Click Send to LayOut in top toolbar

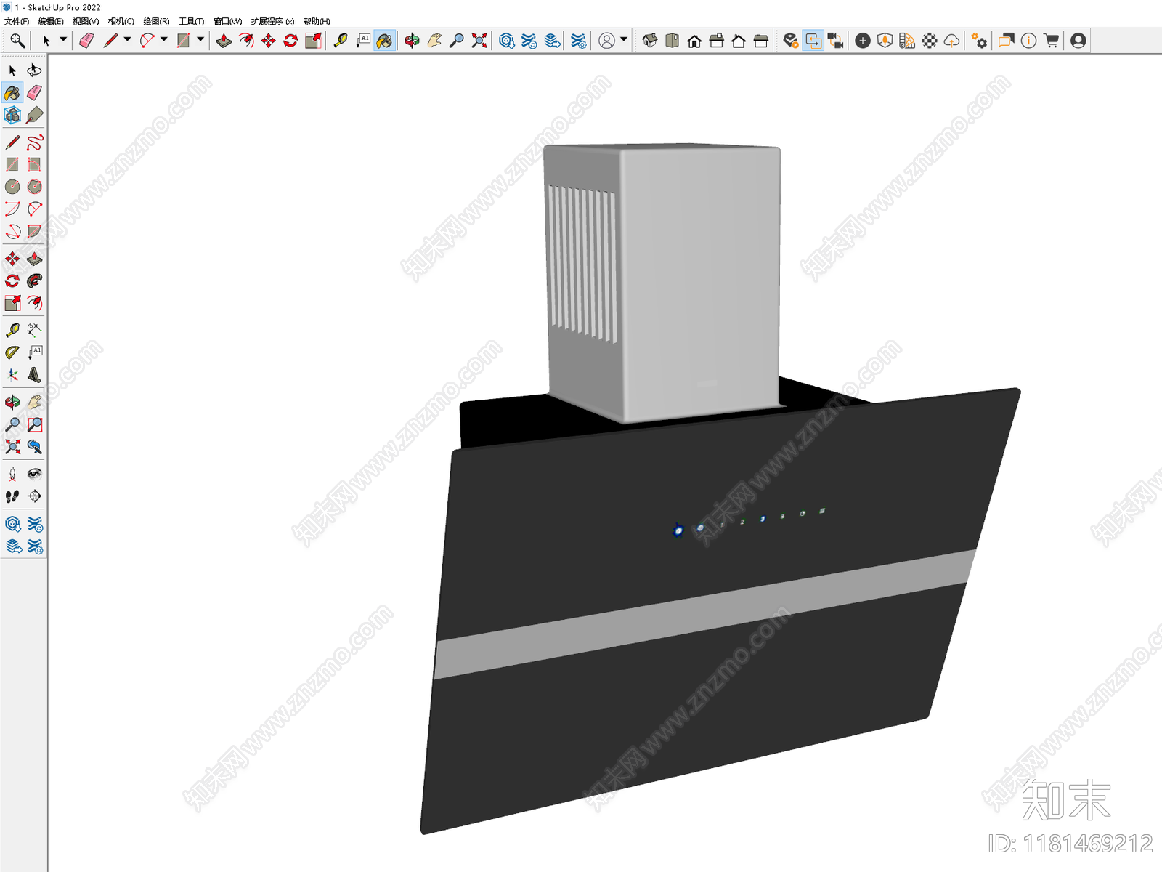pyautogui.click(x=553, y=41)
